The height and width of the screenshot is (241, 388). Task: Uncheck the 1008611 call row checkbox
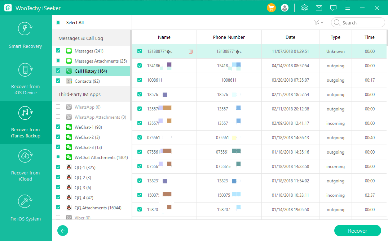pyautogui.click(x=140, y=80)
